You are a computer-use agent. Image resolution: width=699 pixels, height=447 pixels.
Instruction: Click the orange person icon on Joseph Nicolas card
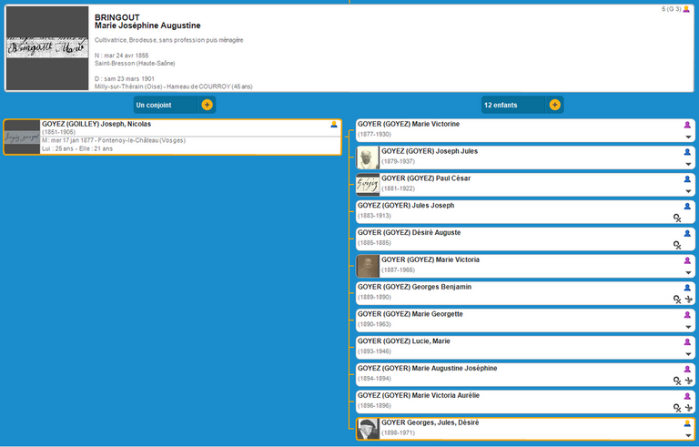click(x=334, y=125)
